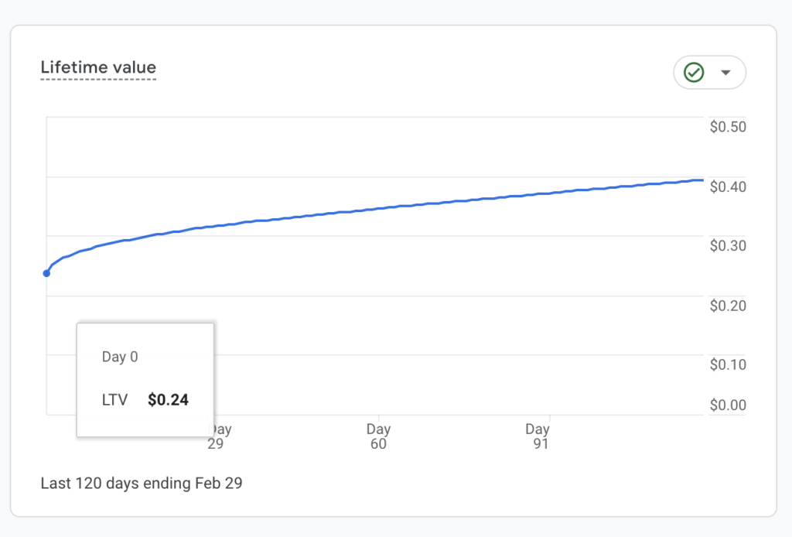Click the blue LTV line above Day 60

[x=378, y=208]
